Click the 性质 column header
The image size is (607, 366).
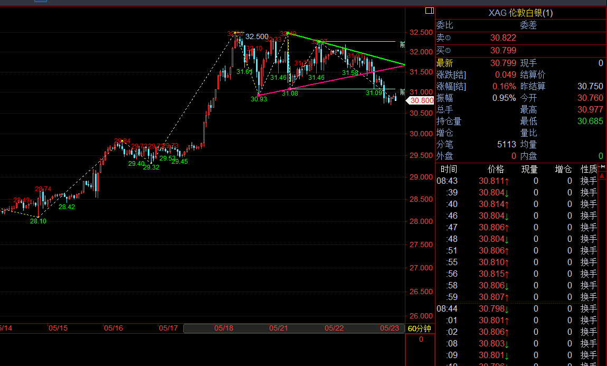click(589, 169)
